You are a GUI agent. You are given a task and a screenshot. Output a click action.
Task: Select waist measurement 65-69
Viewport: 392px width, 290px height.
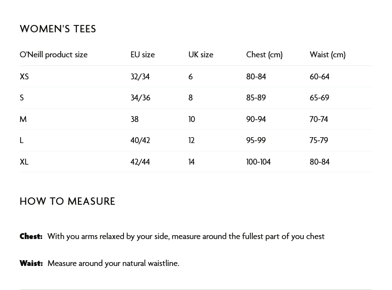[319, 98]
